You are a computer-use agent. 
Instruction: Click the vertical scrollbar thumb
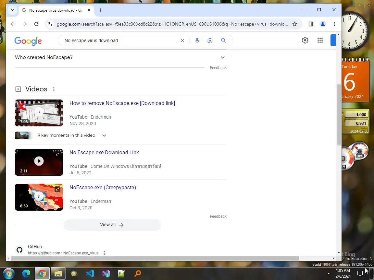339,114
